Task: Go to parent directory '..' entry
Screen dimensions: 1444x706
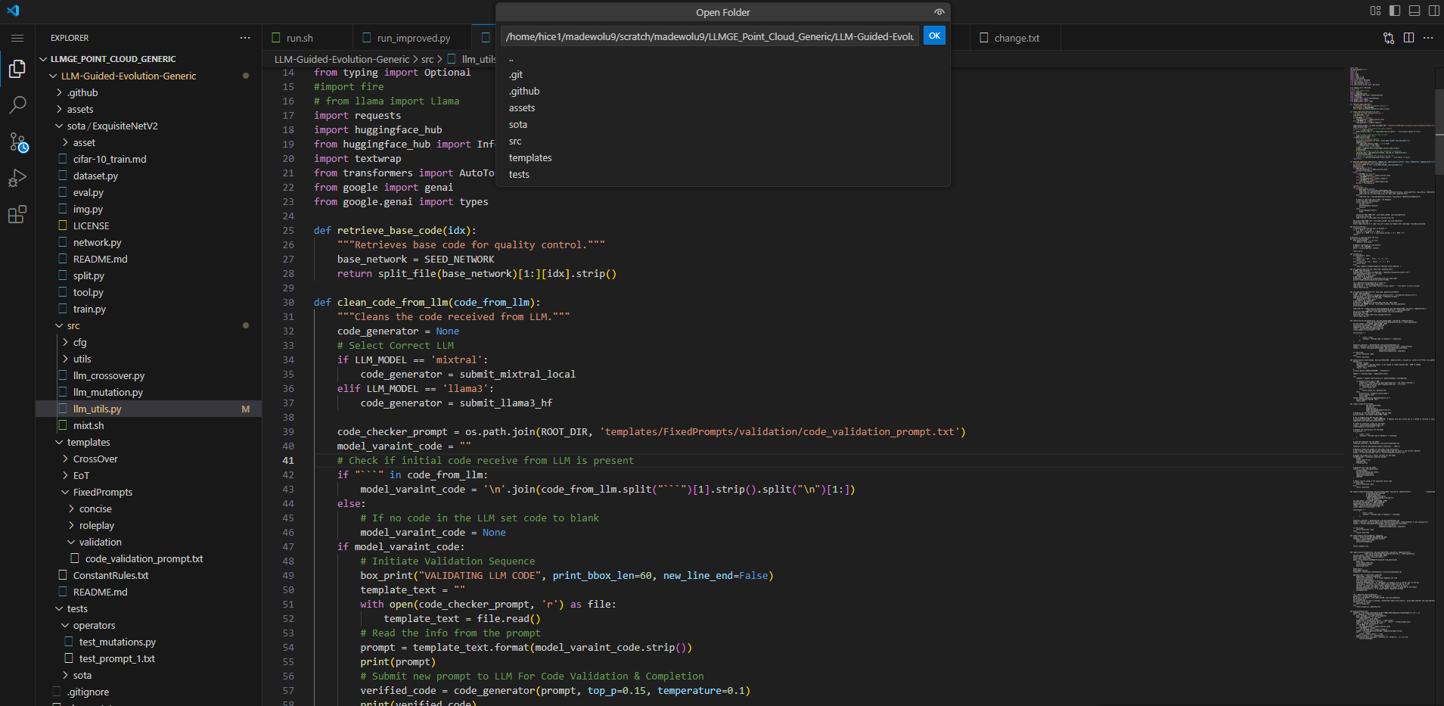Action: (x=723, y=58)
